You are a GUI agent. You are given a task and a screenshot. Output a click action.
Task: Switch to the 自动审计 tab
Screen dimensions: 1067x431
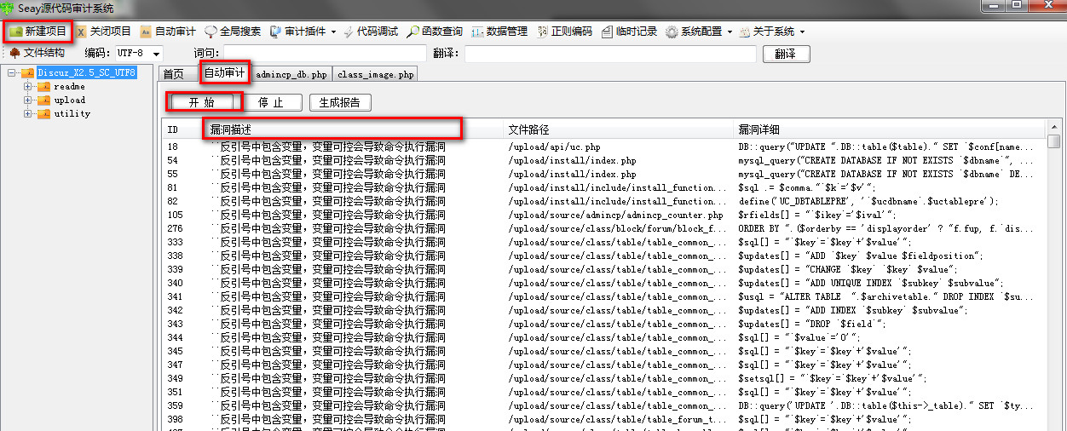pos(225,73)
